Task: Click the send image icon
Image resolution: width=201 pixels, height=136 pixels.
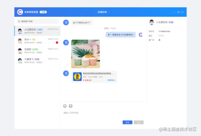Action: click(71, 106)
